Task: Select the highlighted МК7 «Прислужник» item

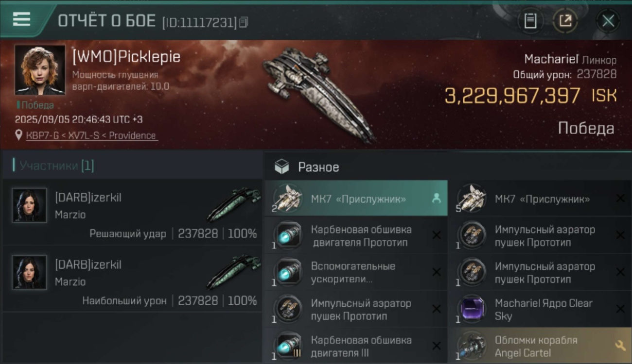Action: click(358, 199)
